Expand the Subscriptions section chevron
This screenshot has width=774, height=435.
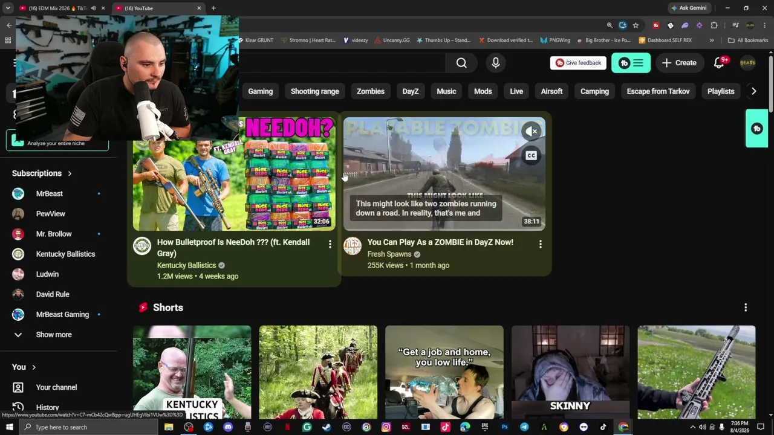pos(70,173)
